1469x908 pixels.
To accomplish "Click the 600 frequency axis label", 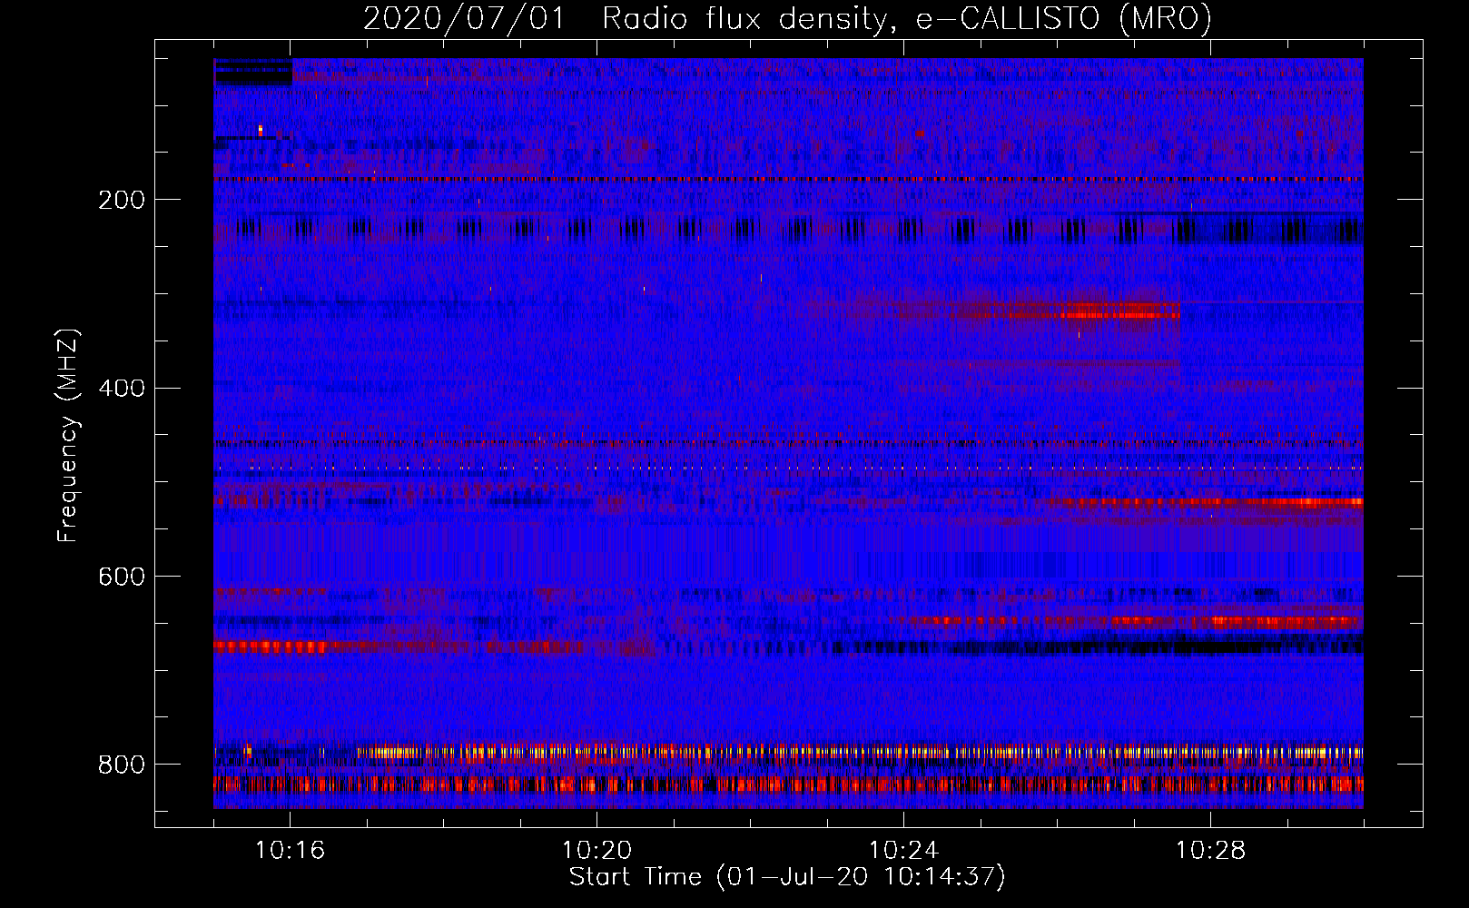I will pyautogui.click(x=122, y=577).
